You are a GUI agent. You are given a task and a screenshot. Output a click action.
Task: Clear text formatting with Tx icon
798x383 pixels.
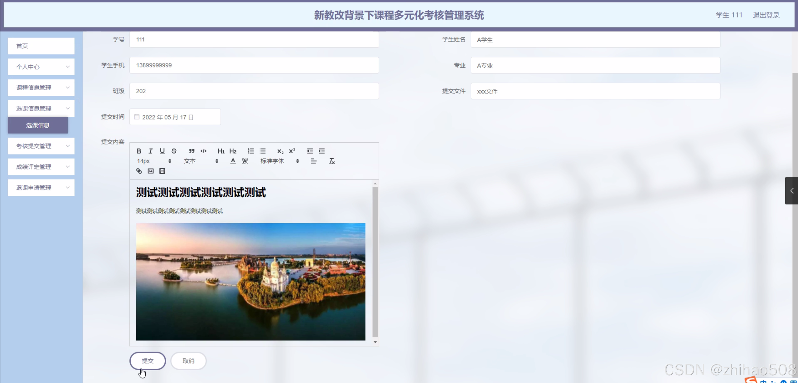331,161
